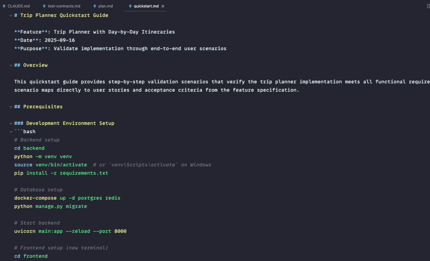Fold the Prerequisites section
This screenshot has height=261, width=430.
(x=11, y=107)
